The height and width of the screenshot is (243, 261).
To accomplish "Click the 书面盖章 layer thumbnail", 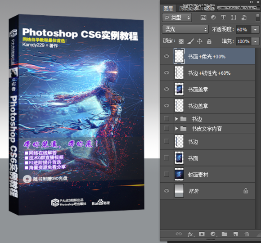I will [179, 89].
